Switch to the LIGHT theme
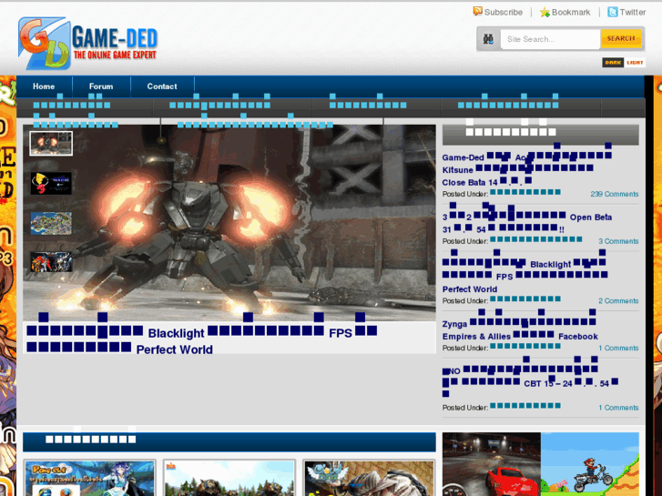 (x=635, y=63)
